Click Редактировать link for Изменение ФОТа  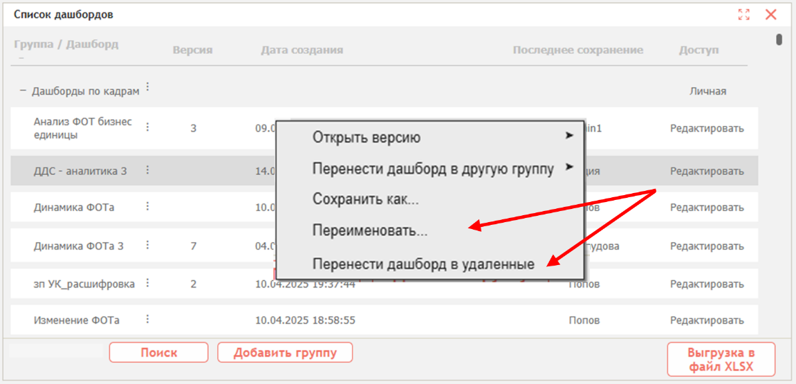click(707, 320)
